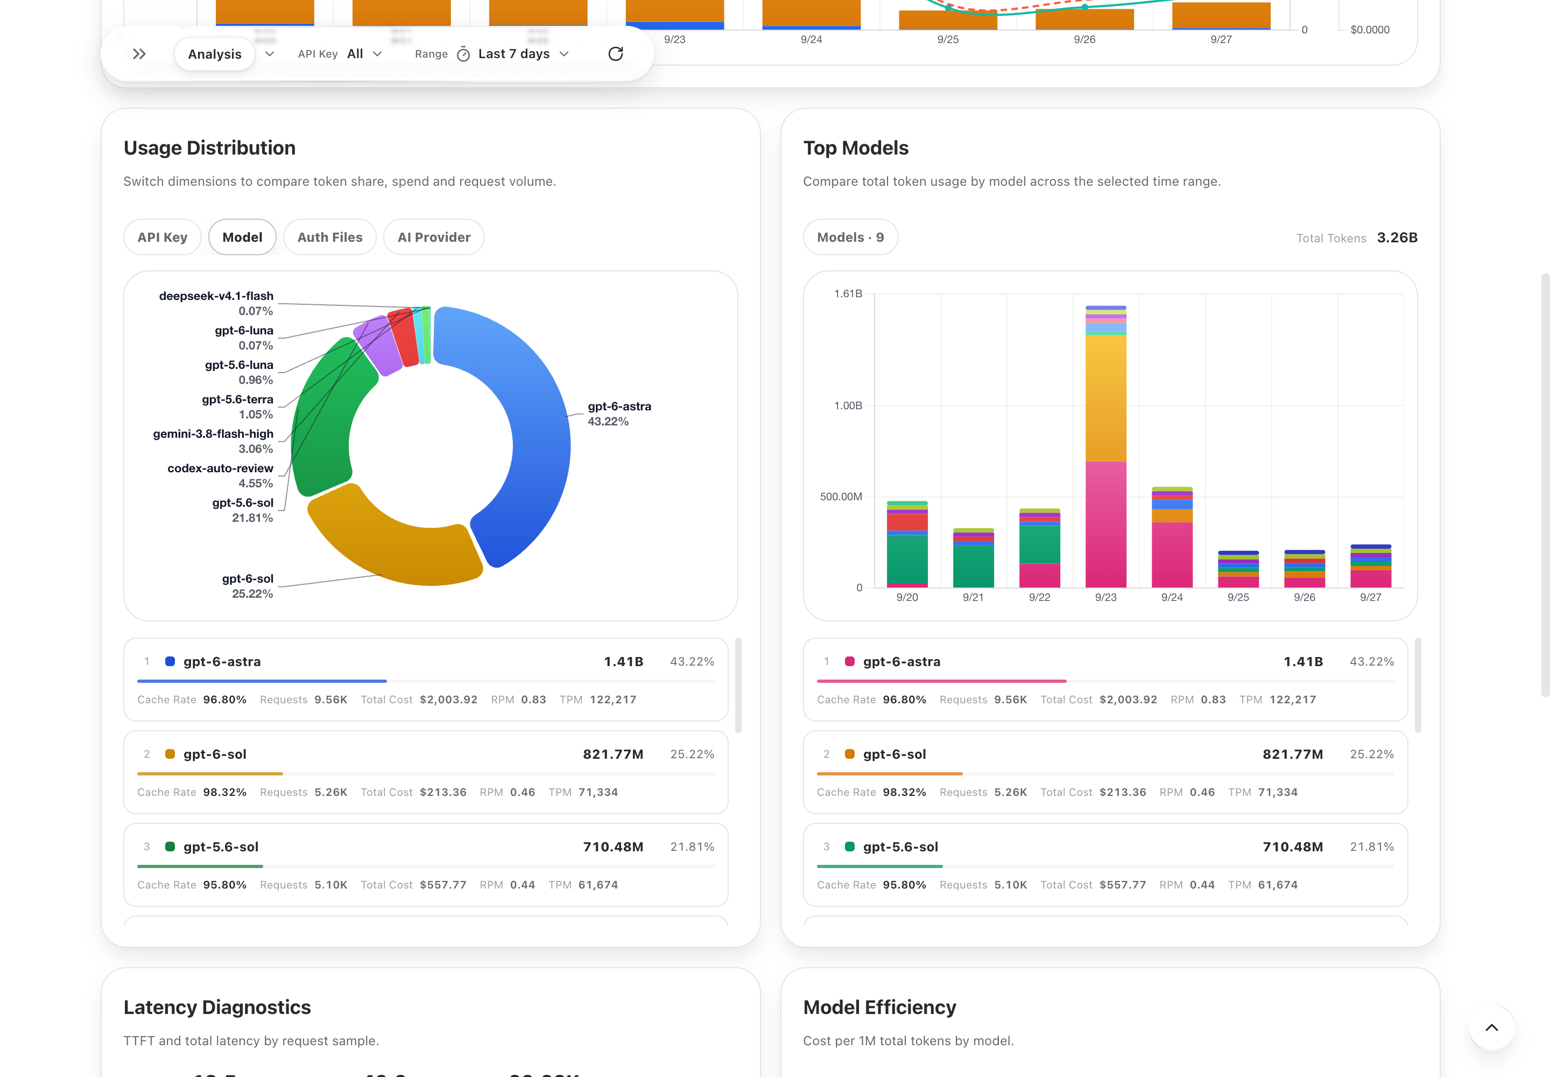Click the Latency Diagnostics heading
Viewport: 1550px width, 1077px height.
[x=217, y=1007]
